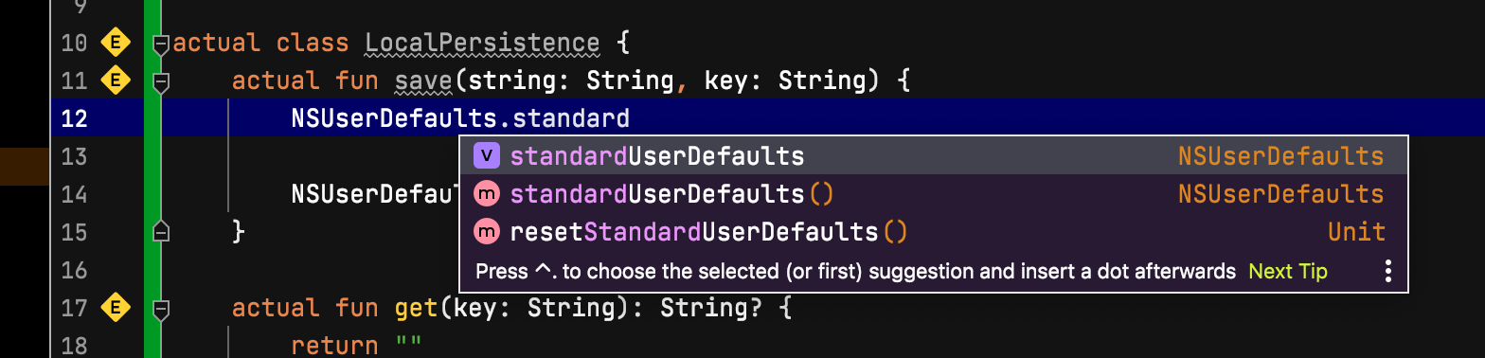Click the fold end marker on line 15
The image size is (1485, 358).
point(161,231)
